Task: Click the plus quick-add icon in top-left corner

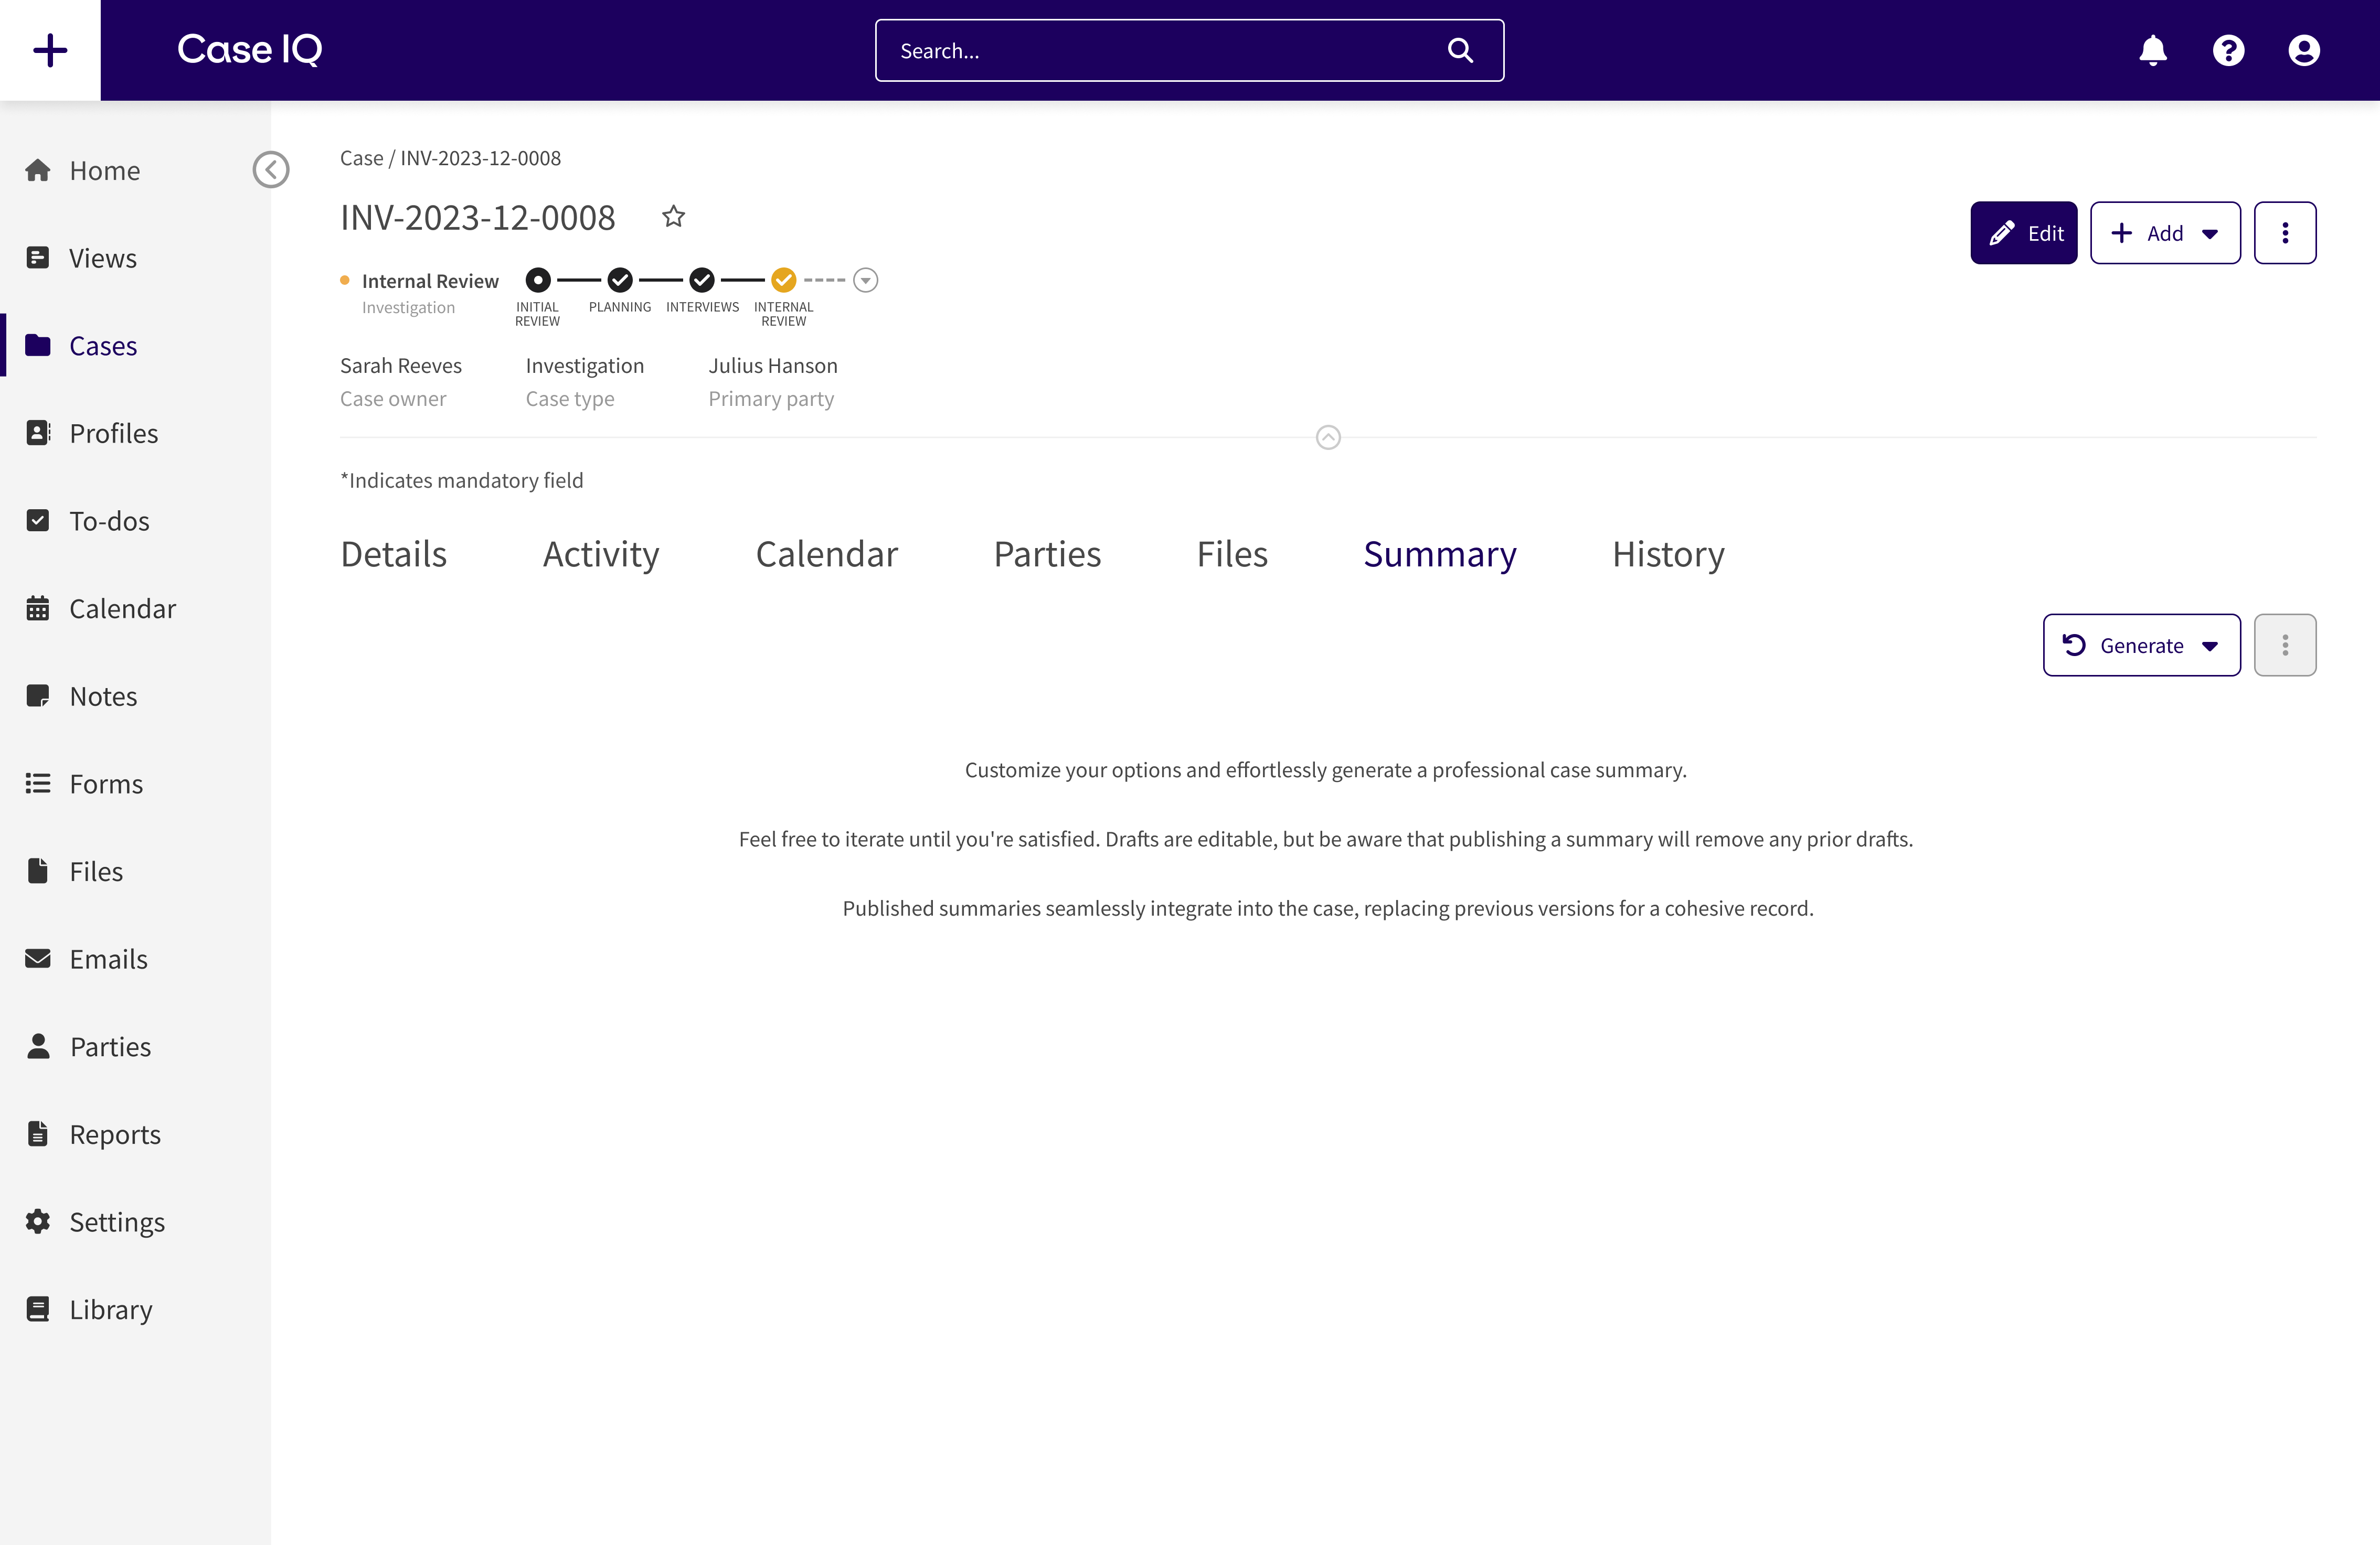Action: coord(50,50)
